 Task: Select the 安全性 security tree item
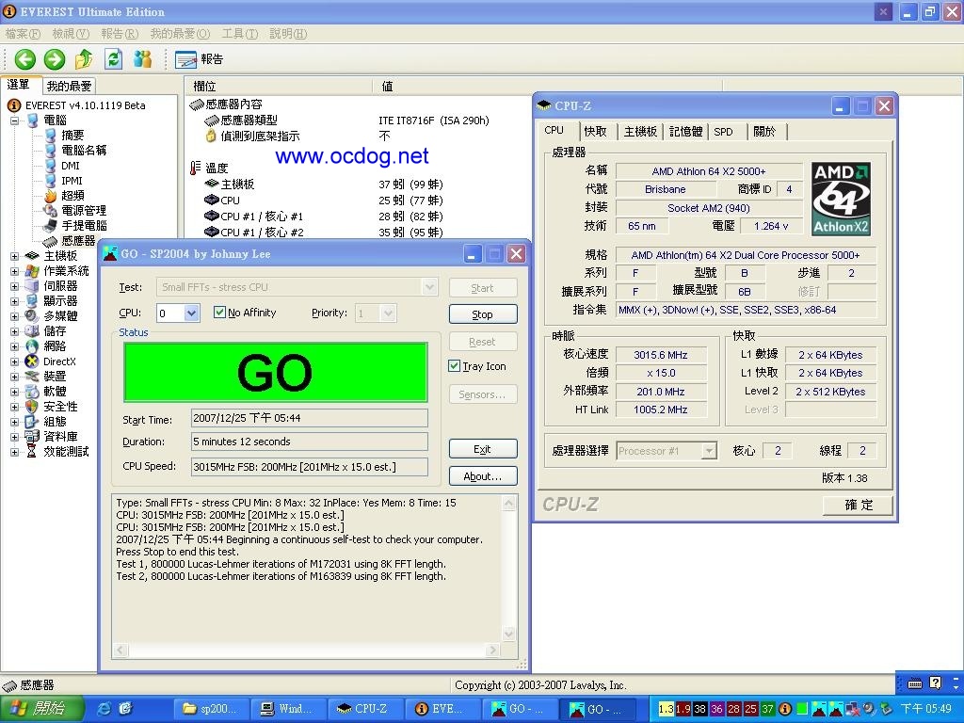(51, 407)
